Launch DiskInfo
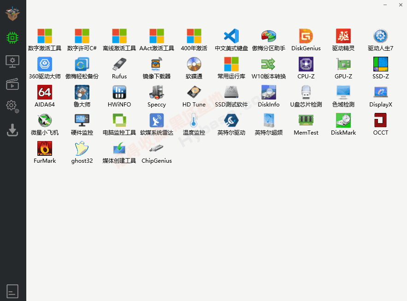 269,96
